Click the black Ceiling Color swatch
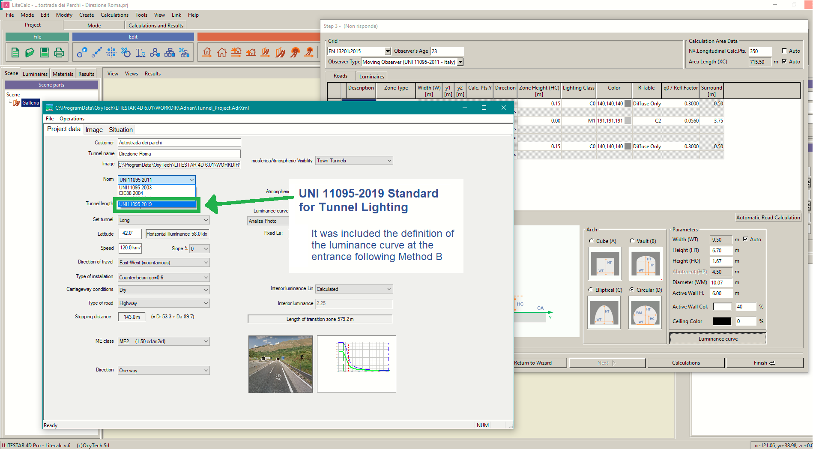813x449 pixels. 722,321
